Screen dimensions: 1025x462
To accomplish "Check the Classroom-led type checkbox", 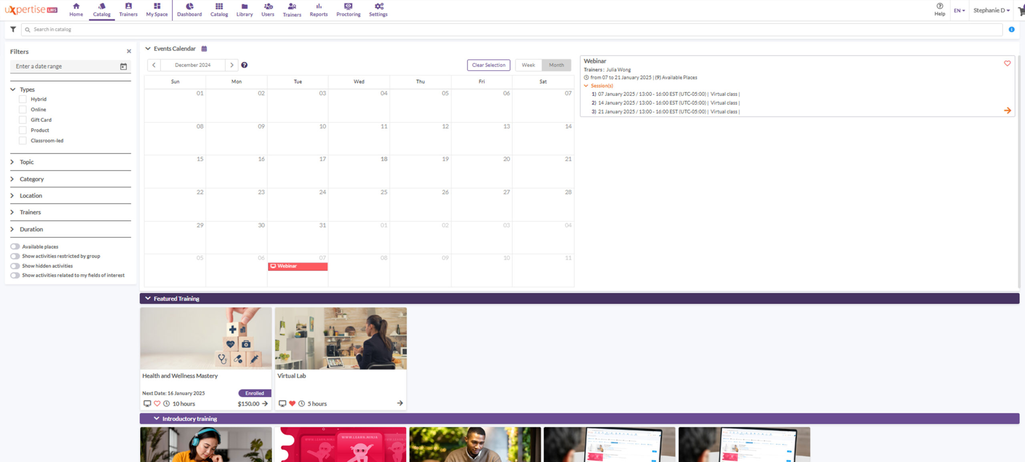I will tap(23, 141).
